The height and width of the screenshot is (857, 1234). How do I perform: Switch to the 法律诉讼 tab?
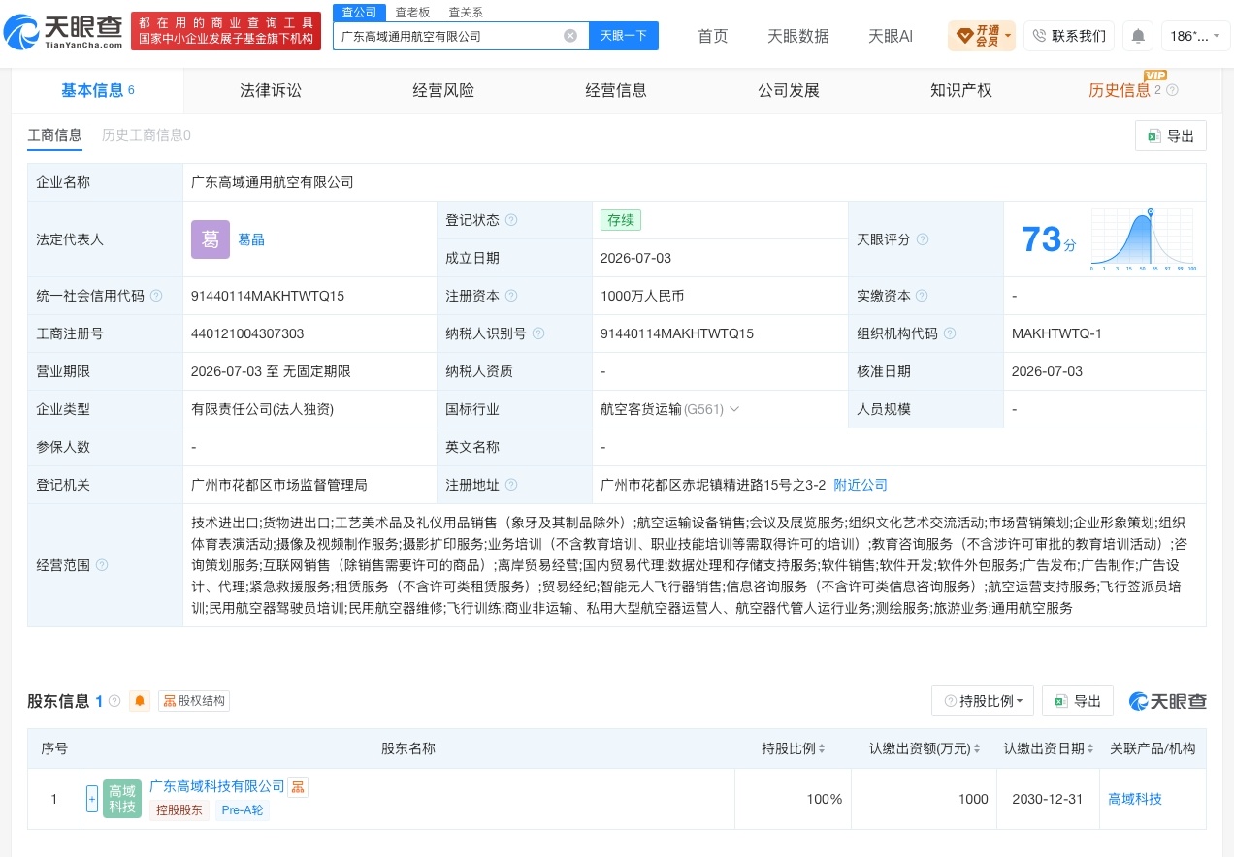(x=271, y=90)
